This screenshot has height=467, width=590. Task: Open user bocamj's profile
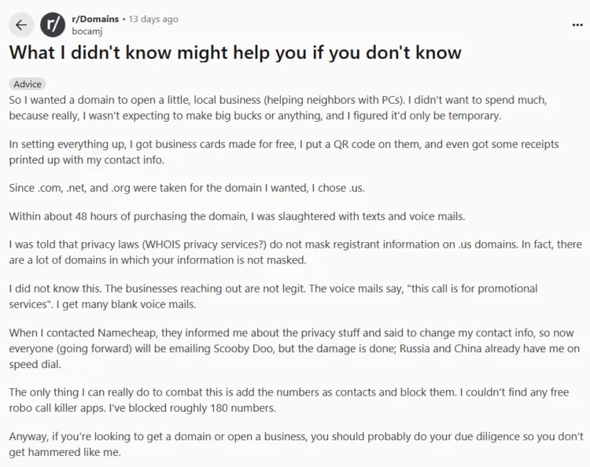click(87, 31)
